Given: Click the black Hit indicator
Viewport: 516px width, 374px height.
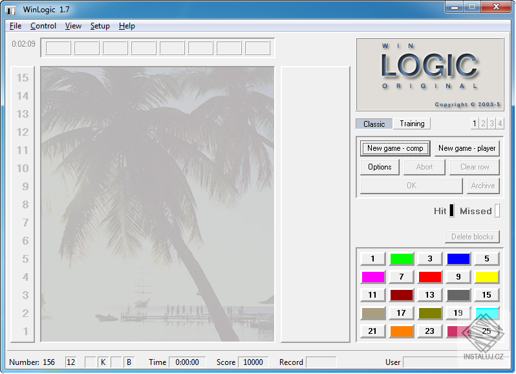Looking at the screenshot, I should coord(451,211).
